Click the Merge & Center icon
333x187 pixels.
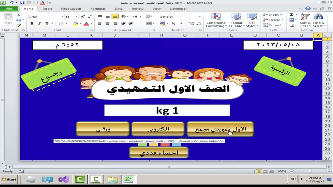click(149, 24)
